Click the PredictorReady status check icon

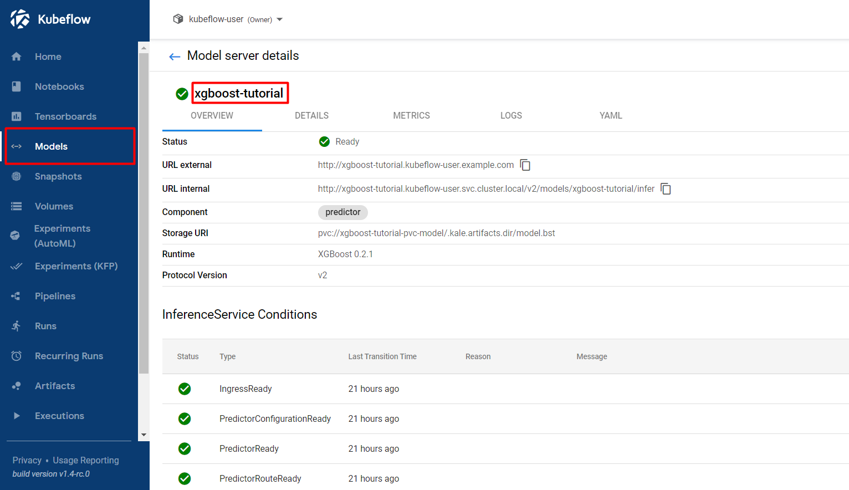pos(185,449)
